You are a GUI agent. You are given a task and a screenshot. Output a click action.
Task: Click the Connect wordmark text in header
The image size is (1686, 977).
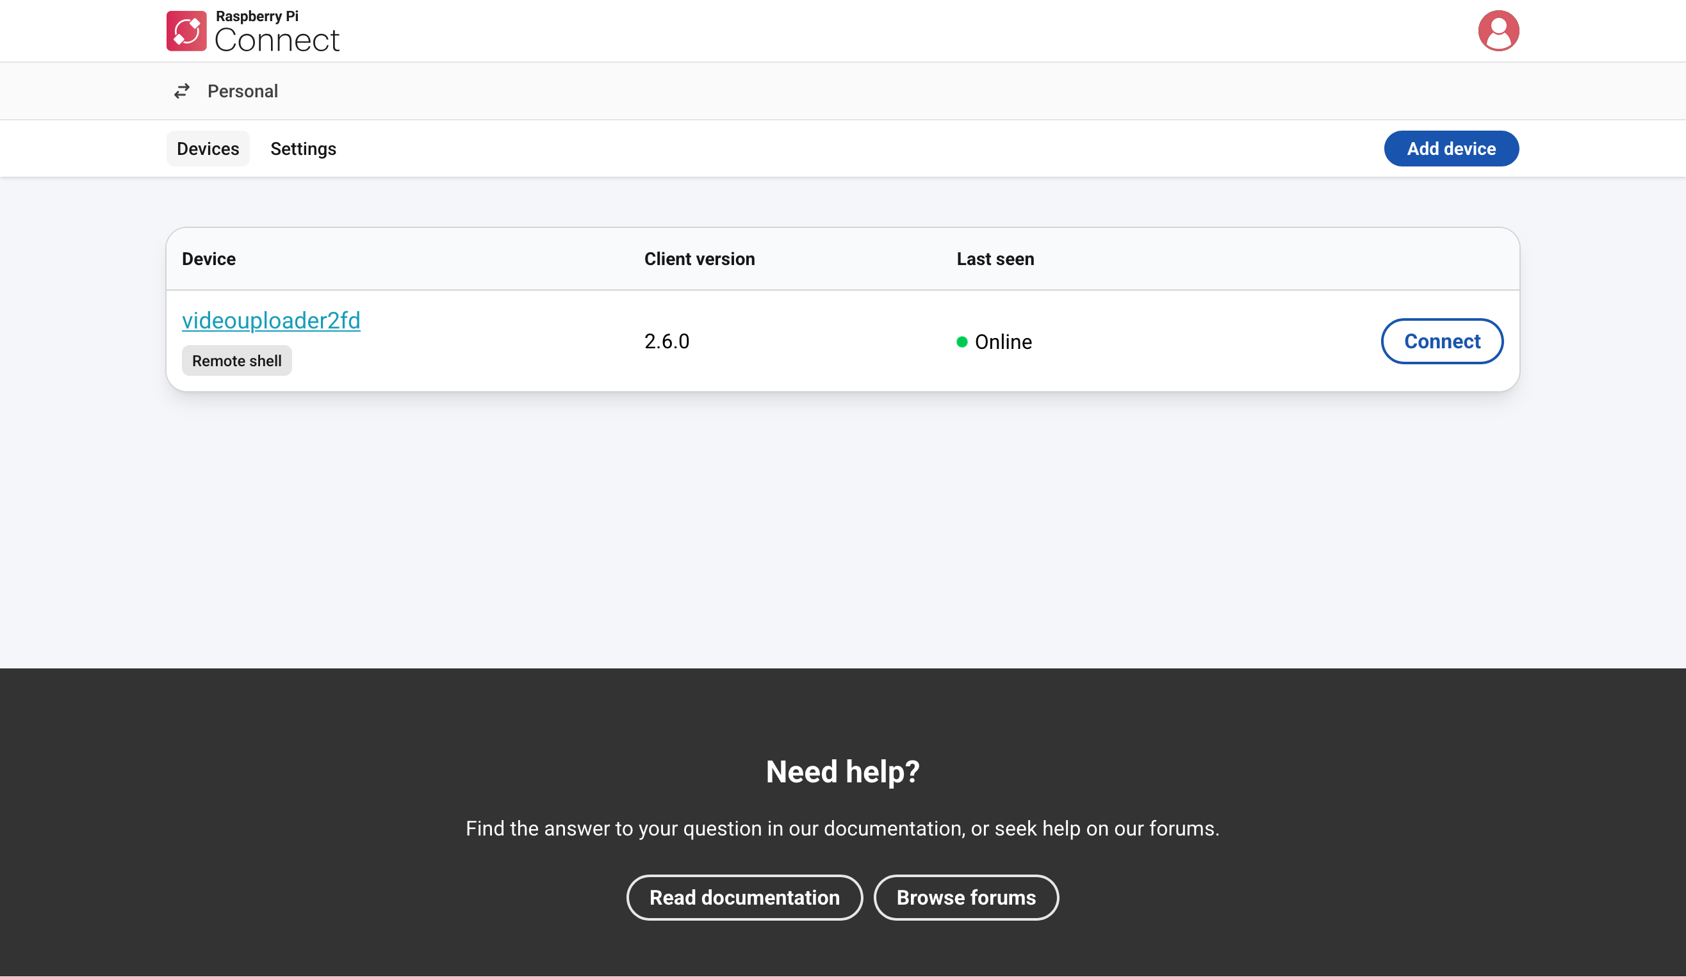(277, 40)
